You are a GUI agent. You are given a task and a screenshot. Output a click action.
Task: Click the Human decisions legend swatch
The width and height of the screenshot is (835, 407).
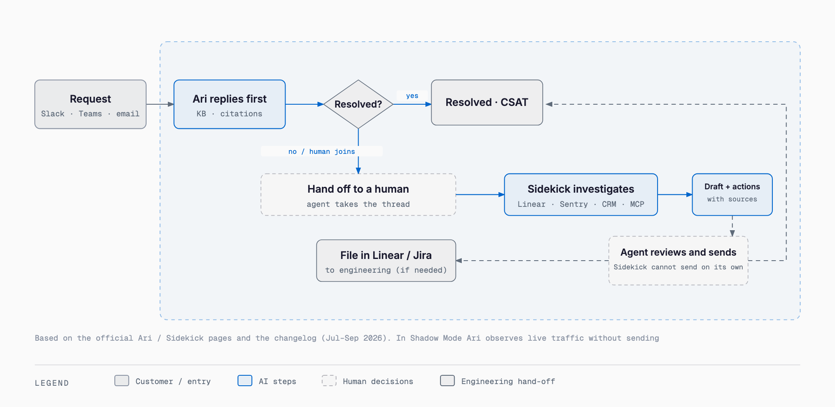[329, 380]
